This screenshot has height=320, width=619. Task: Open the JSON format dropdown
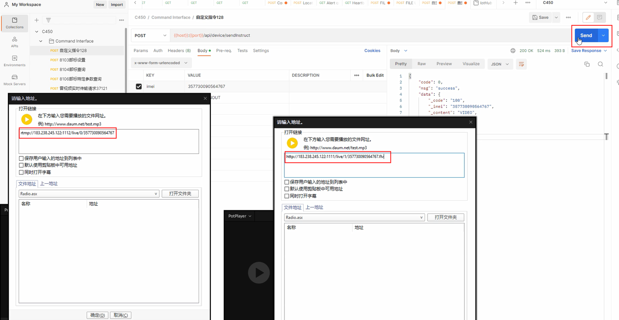500,64
